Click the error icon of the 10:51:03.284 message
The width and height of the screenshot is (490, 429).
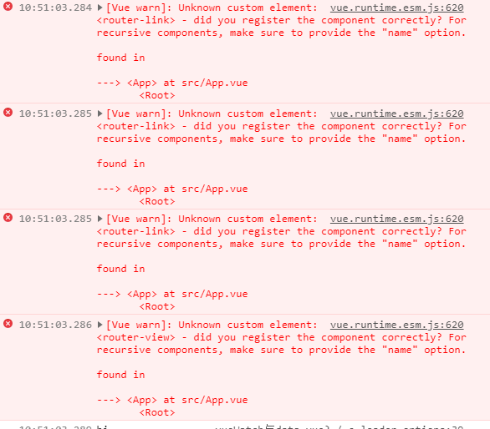(8, 6)
